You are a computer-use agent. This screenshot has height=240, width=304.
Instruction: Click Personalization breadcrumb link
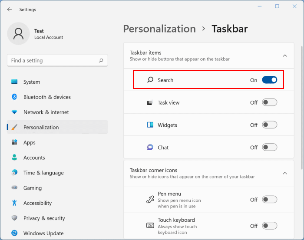pyautogui.click(x=159, y=29)
